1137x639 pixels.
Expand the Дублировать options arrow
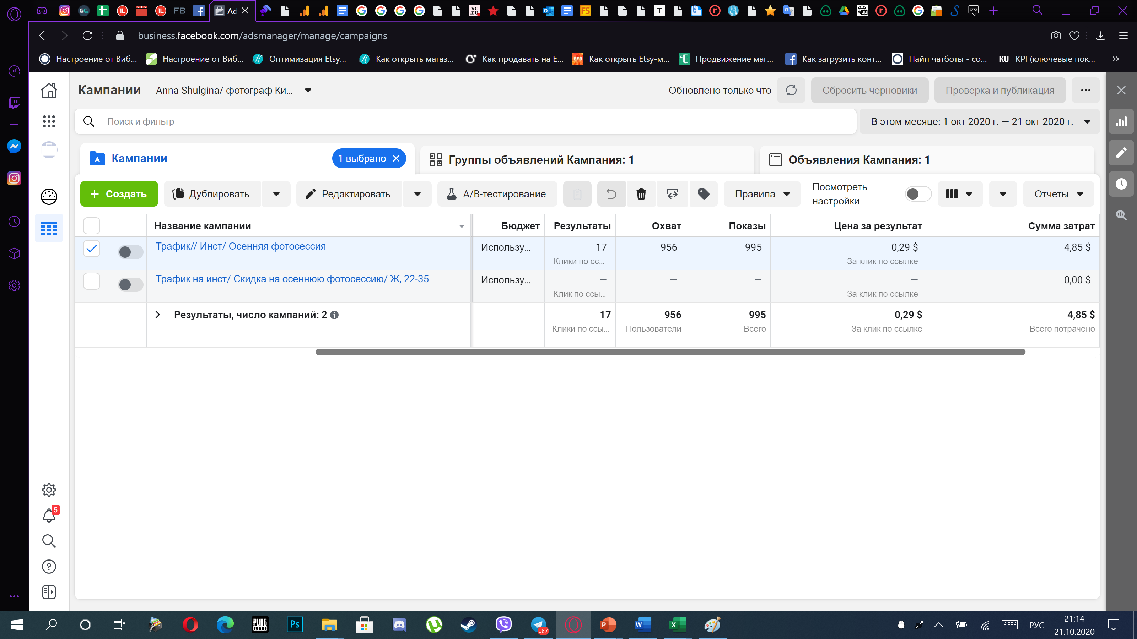276,194
